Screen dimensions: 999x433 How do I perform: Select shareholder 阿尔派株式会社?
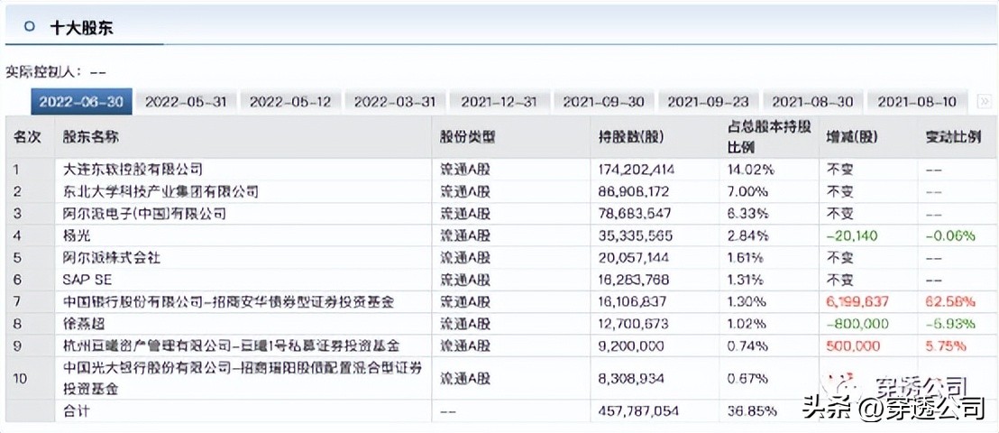click(112, 258)
